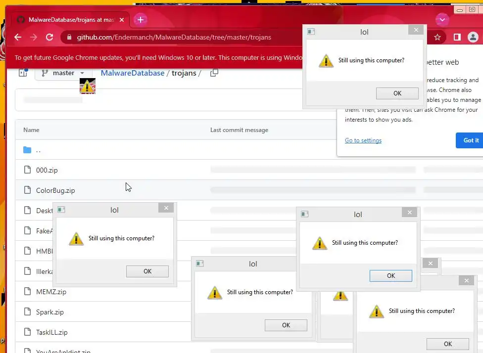Click the warning icon under master dropdown

click(88, 86)
